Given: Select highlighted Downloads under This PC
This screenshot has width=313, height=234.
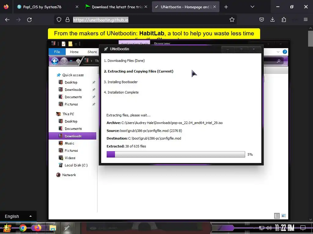Looking at the screenshot, I should click(72, 136).
